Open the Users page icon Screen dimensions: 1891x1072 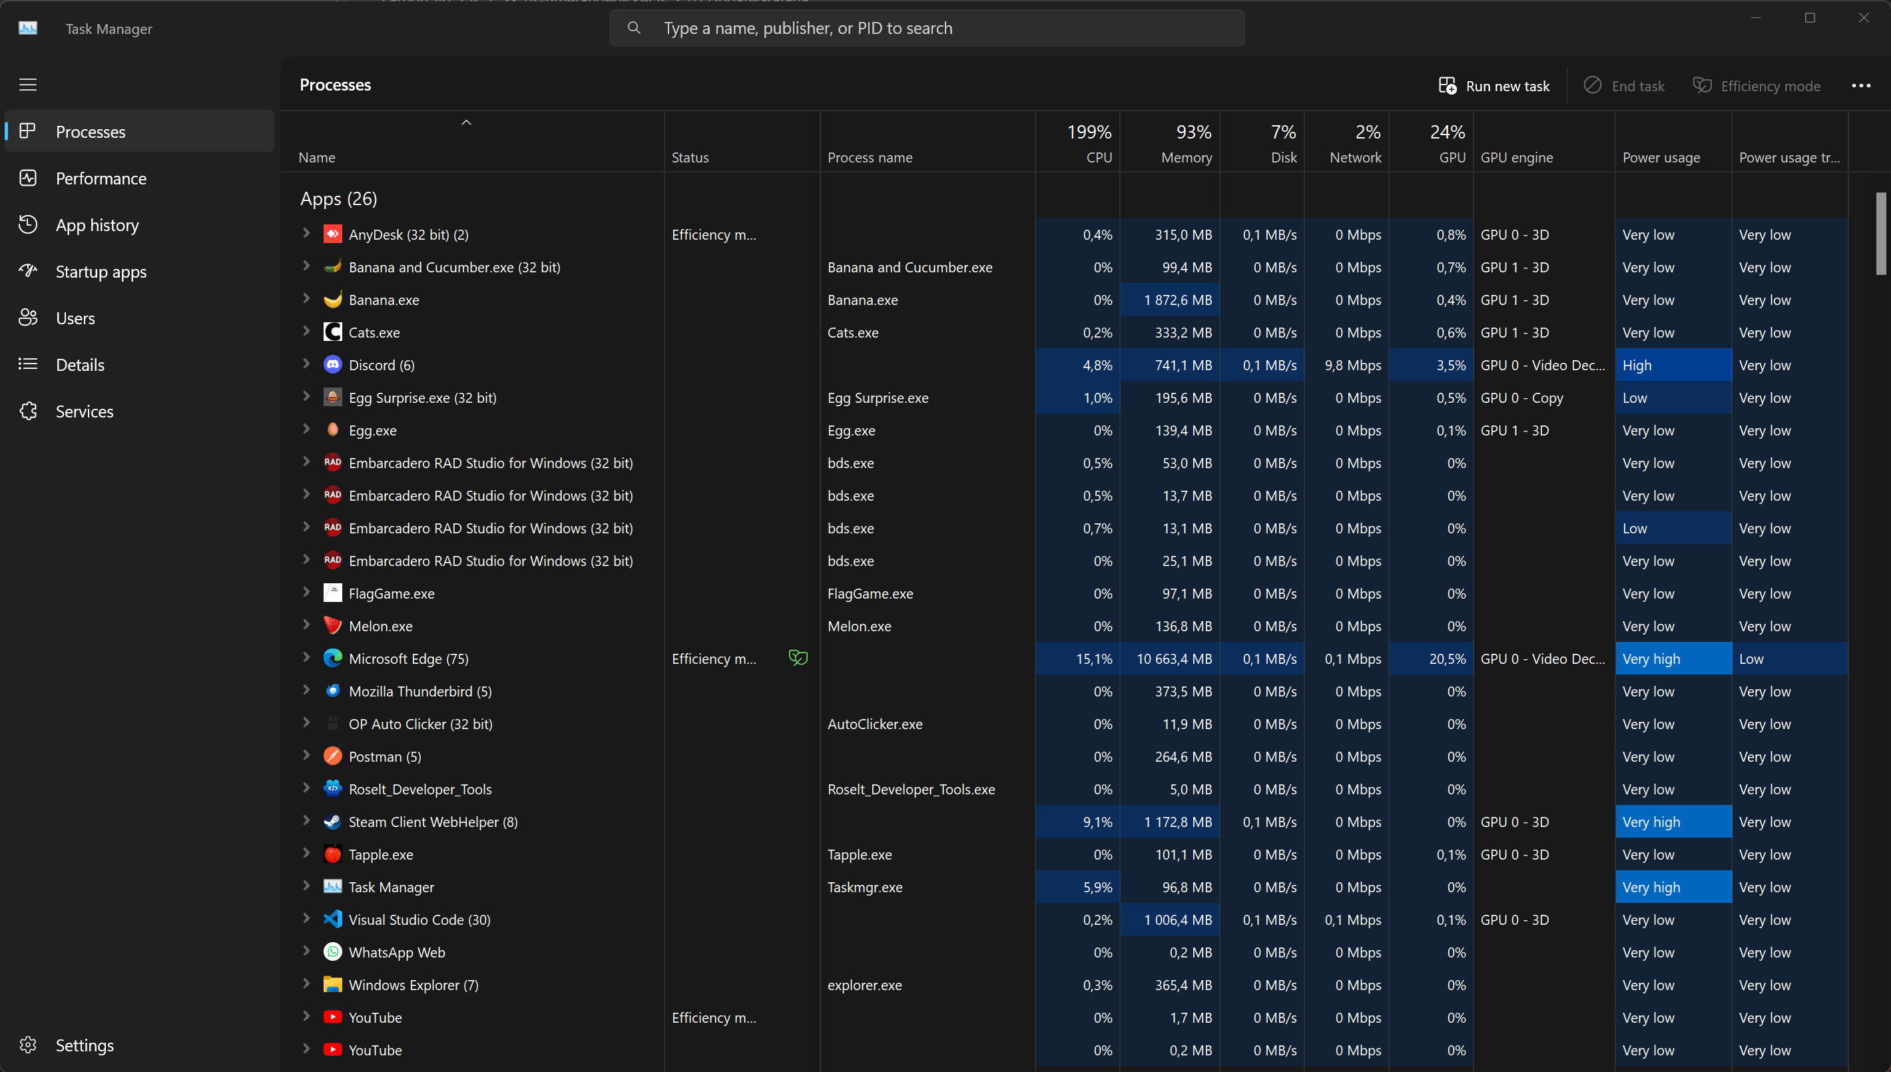coord(28,318)
